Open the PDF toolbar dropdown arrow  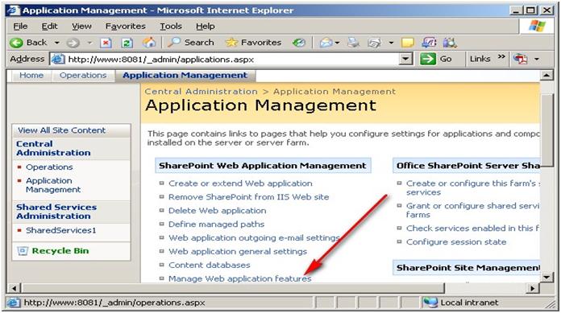click(536, 60)
